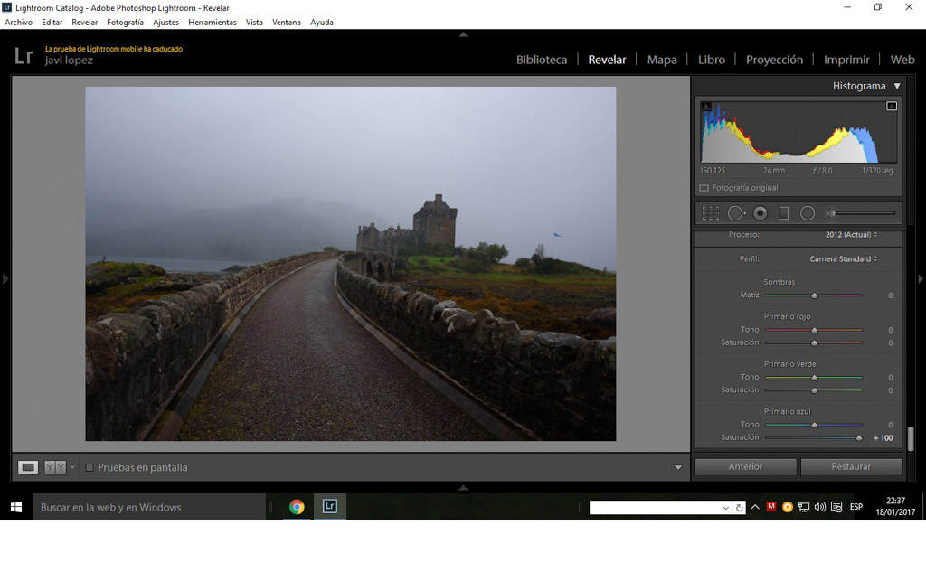Click the Primario azul Saturación slider handle

[859, 437]
